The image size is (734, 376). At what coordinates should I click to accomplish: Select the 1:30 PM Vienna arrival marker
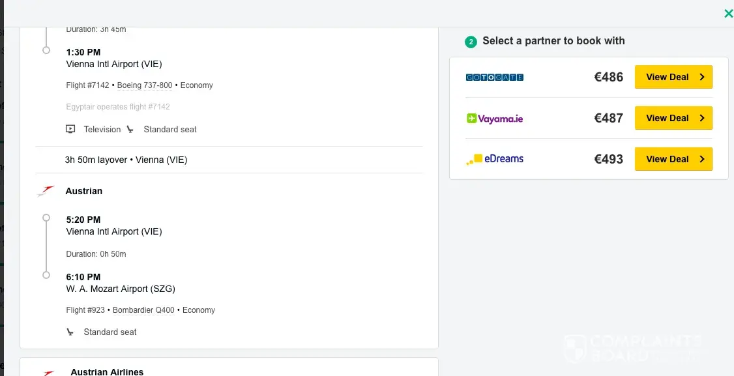coord(46,50)
